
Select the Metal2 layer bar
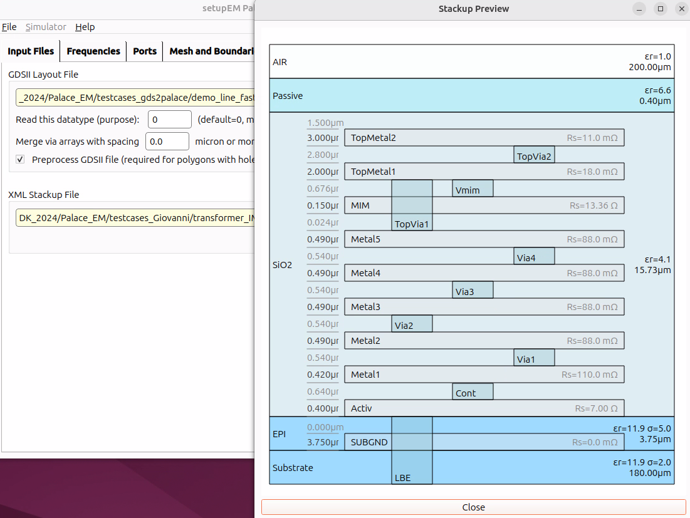pyautogui.click(x=484, y=341)
